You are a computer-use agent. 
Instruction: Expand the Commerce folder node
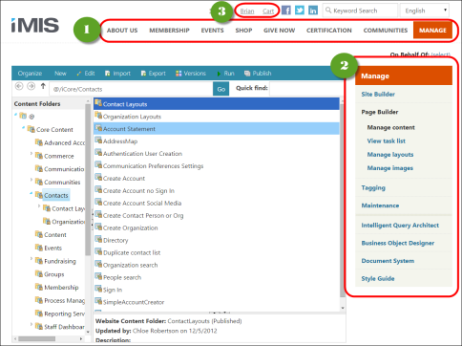click(31, 154)
